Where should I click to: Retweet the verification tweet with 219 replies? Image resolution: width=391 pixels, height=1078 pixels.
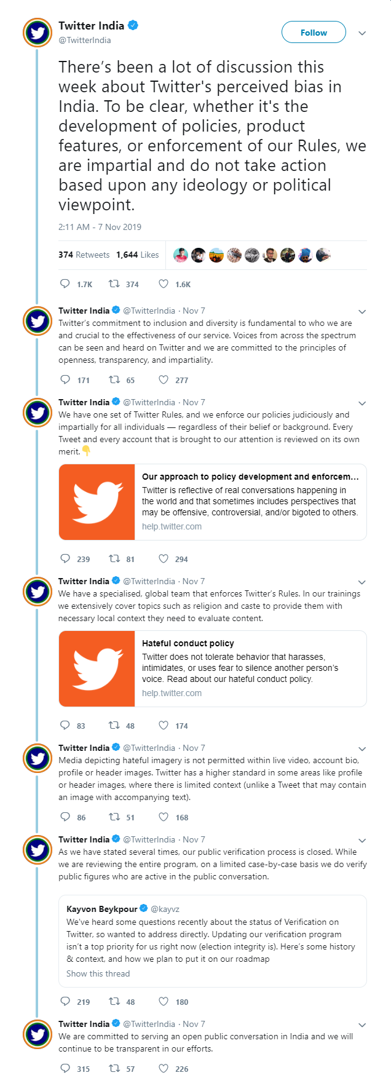(x=114, y=1002)
